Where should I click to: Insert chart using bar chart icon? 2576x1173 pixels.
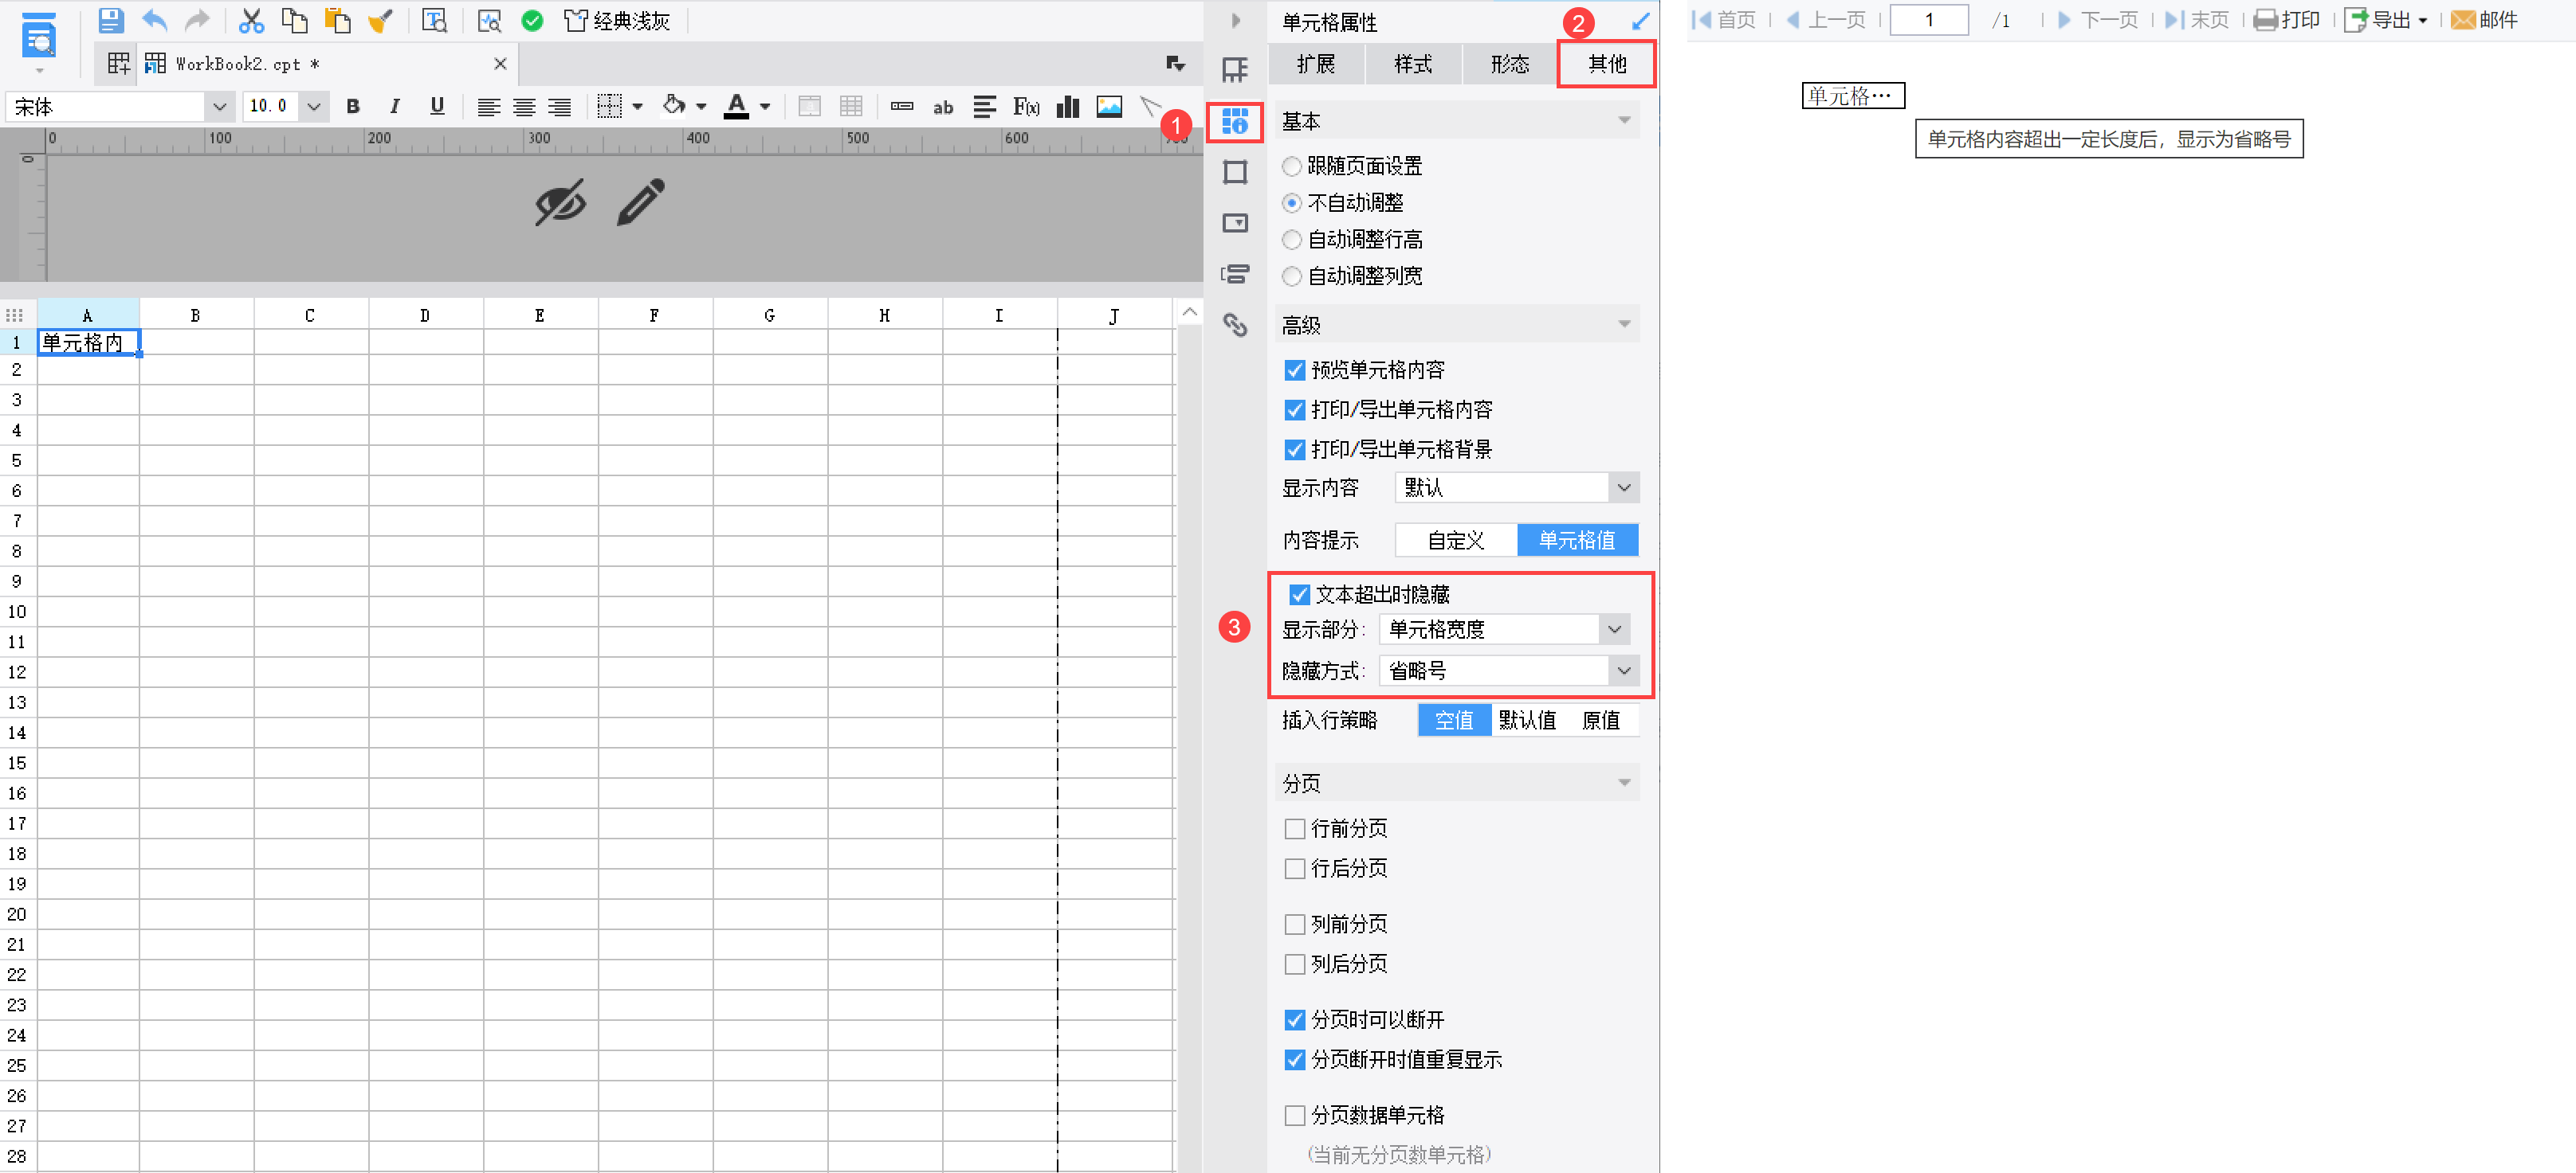[x=1068, y=106]
